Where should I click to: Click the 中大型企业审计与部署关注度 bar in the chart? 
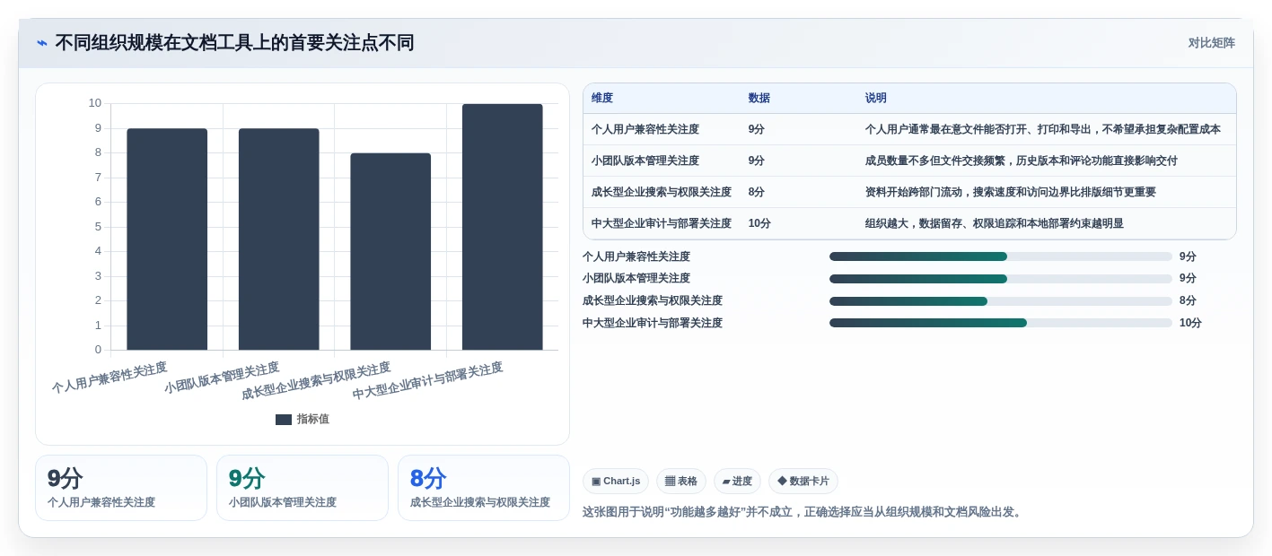point(503,227)
